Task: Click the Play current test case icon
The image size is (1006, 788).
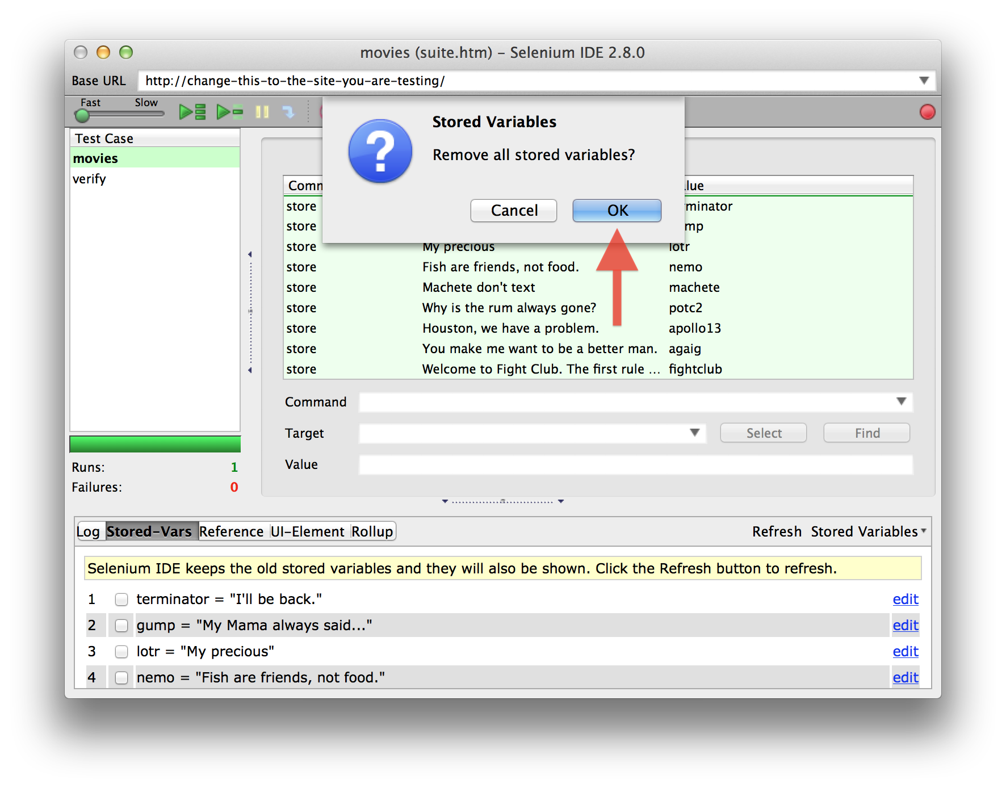Action: point(230,112)
